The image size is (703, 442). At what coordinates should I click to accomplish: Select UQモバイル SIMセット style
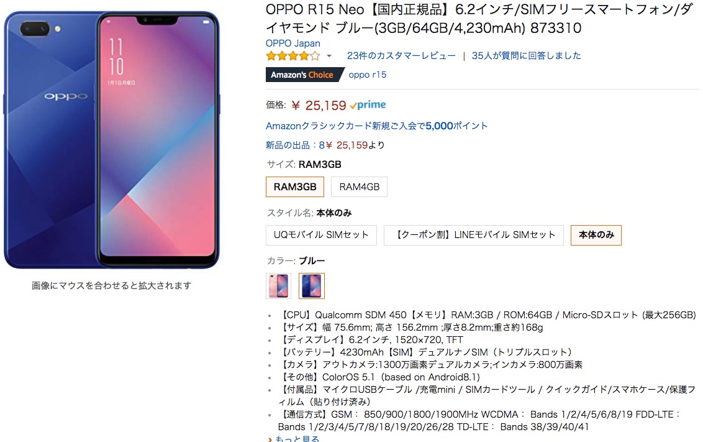click(321, 235)
